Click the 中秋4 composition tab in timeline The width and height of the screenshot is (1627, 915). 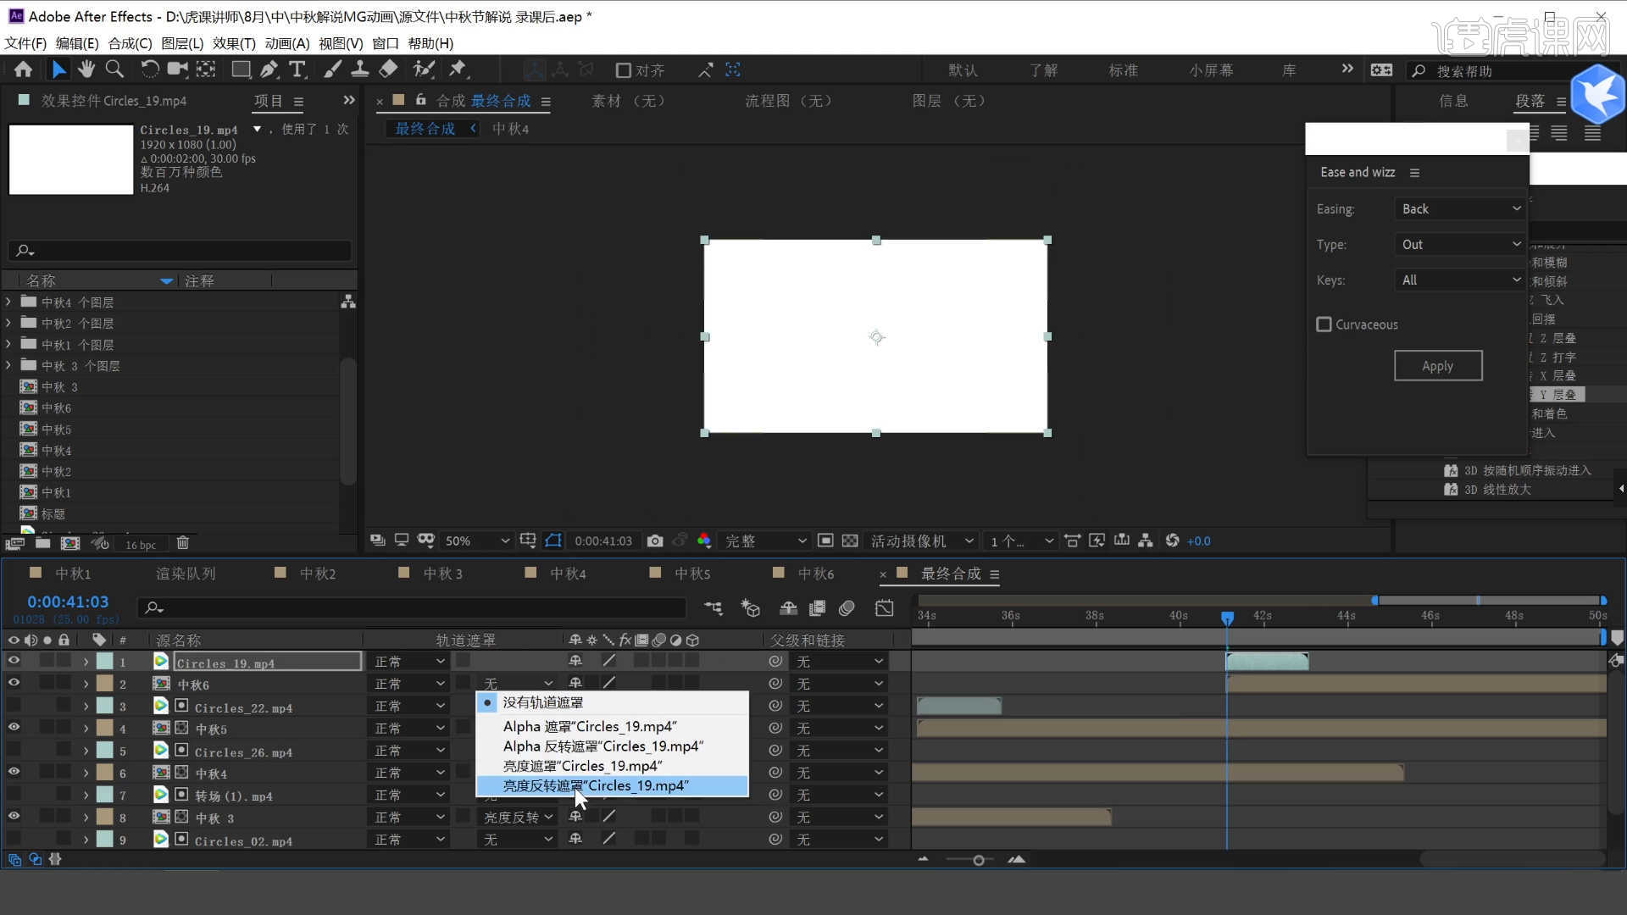pos(569,573)
